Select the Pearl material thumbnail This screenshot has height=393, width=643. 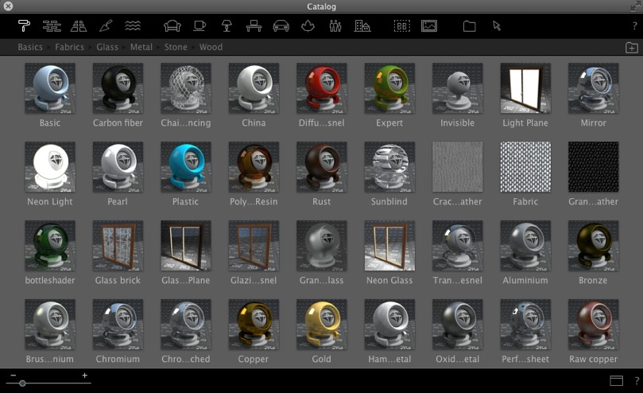(x=118, y=167)
